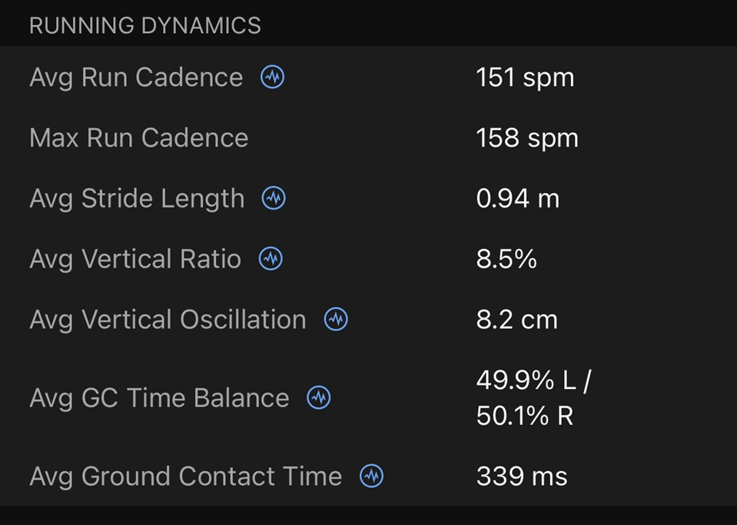737x525 pixels.
Task: Select the Max Run Cadence row label
Action: [138, 138]
